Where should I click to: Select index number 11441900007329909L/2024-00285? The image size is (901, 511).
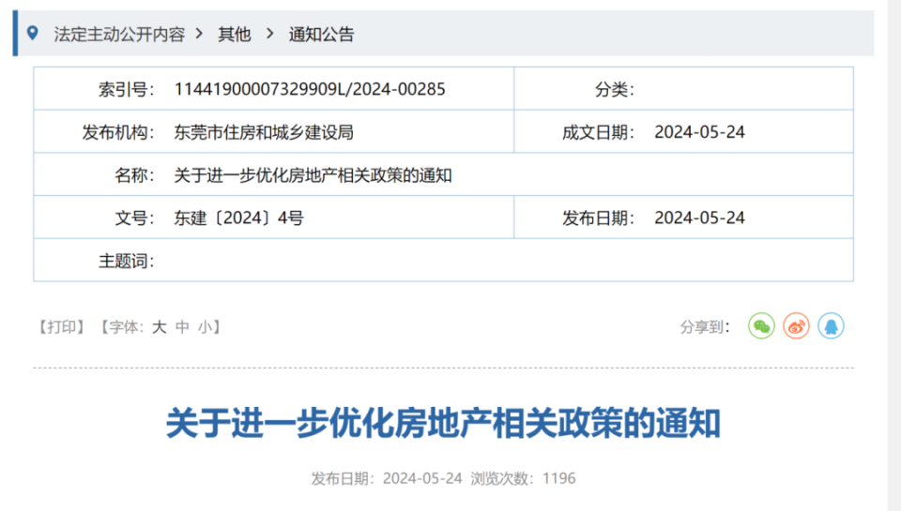(x=310, y=89)
